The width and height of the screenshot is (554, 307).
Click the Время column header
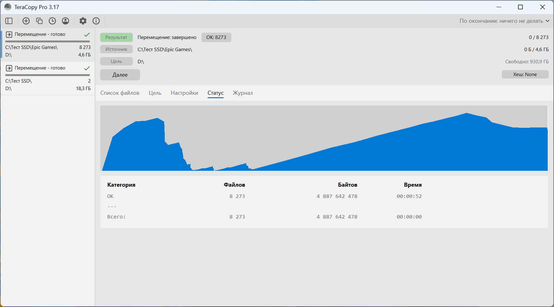413,185
